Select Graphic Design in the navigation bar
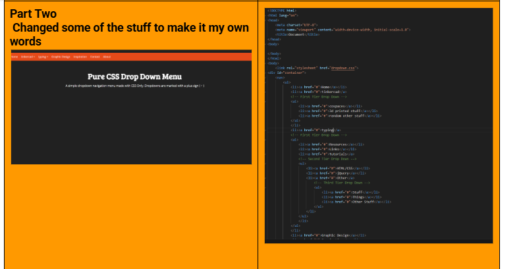Screen dimensions: 523x269 pos(61,57)
